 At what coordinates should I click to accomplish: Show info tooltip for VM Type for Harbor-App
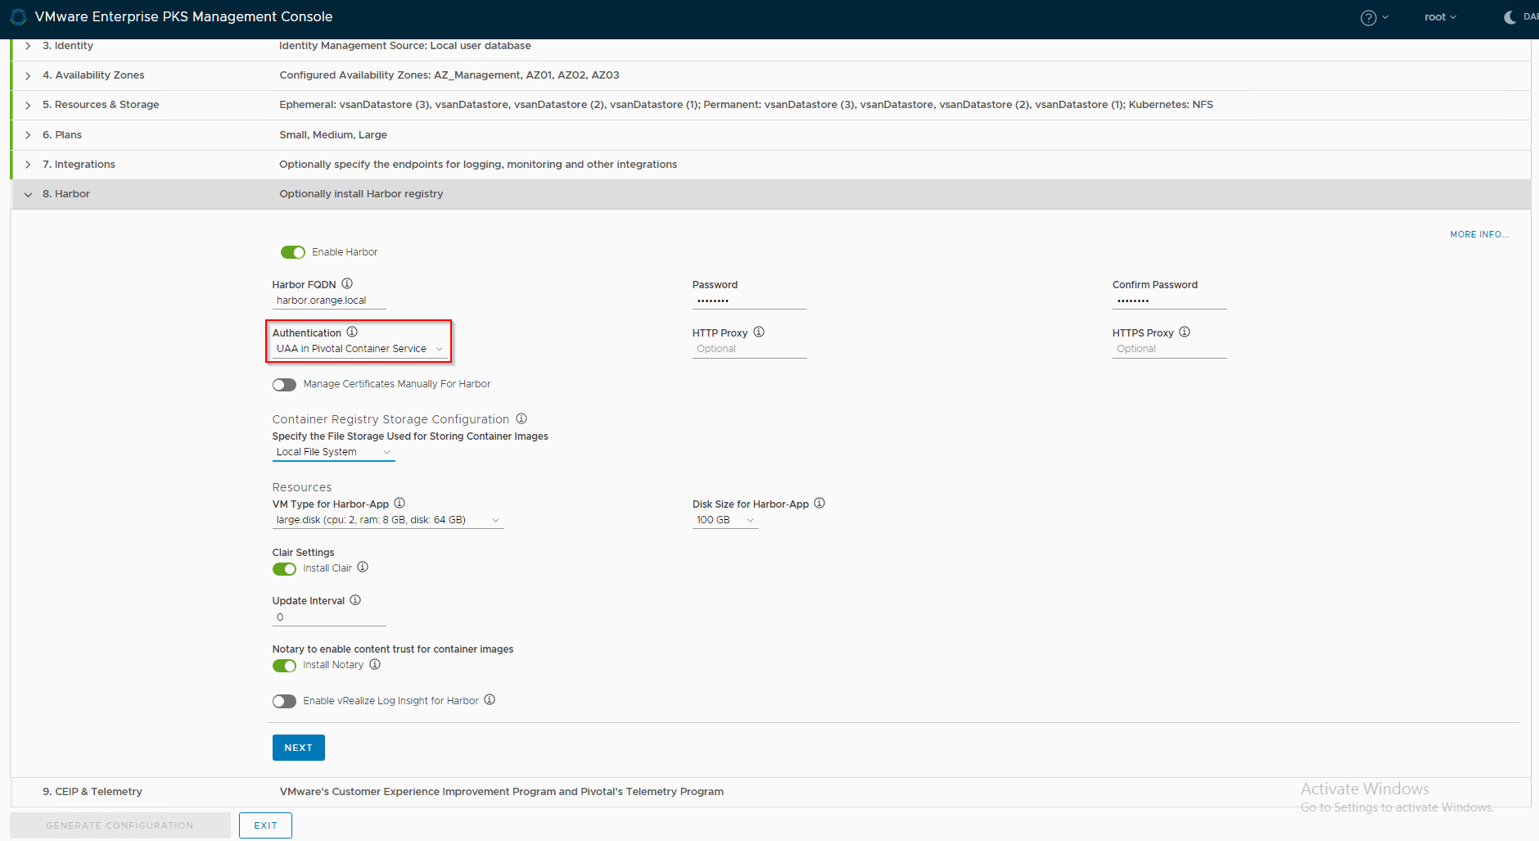(x=399, y=503)
